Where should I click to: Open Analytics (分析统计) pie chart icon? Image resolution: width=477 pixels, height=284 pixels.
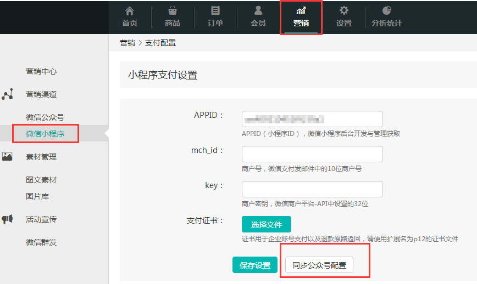[x=387, y=10]
